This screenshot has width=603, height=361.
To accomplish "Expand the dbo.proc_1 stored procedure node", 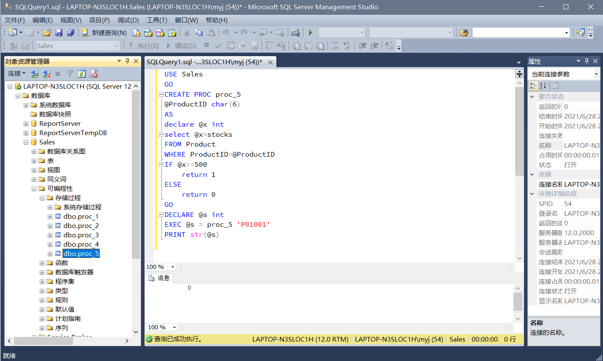I will point(50,217).
